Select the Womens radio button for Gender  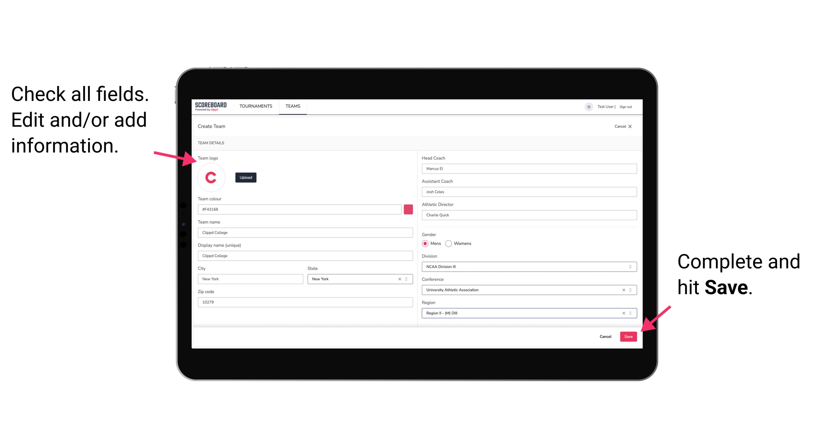tap(452, 243)
